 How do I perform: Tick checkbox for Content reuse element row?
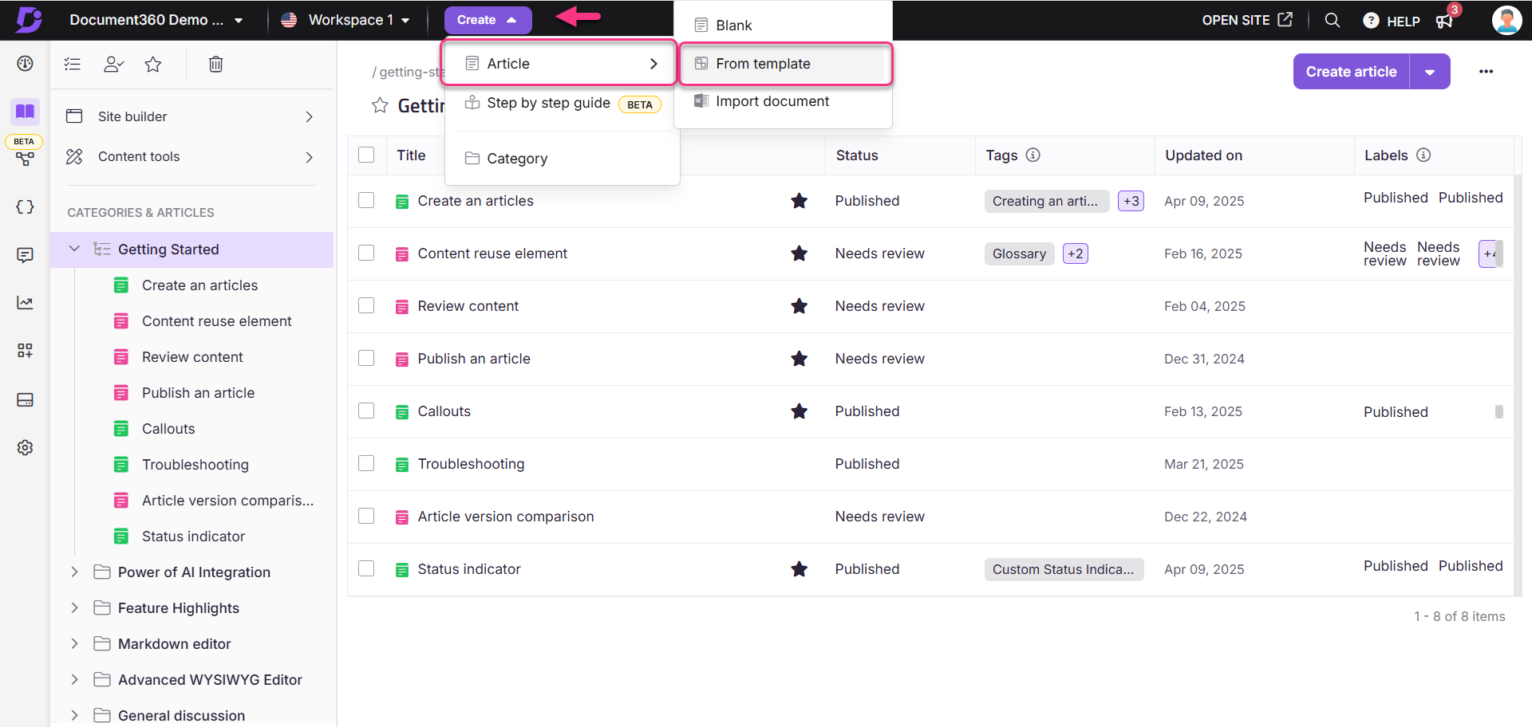(366, 253)
